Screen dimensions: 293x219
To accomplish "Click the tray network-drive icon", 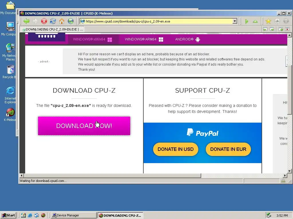I will click(269, 215).
